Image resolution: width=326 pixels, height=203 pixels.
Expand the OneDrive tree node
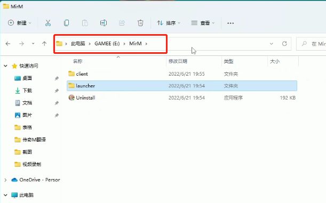click(x=6, y=180)
